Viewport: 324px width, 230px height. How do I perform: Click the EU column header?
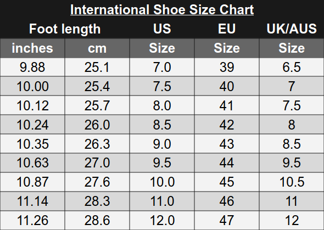coord(227,29)
